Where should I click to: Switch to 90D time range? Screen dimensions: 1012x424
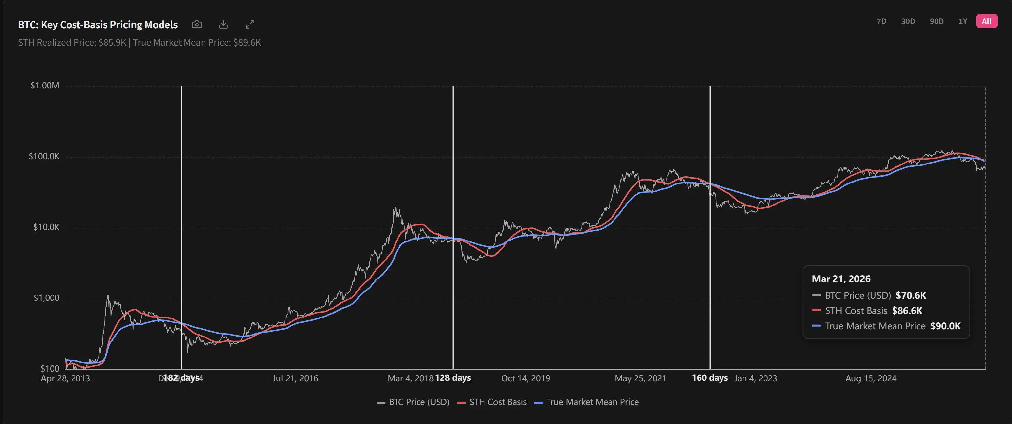[x=937, y=21]
